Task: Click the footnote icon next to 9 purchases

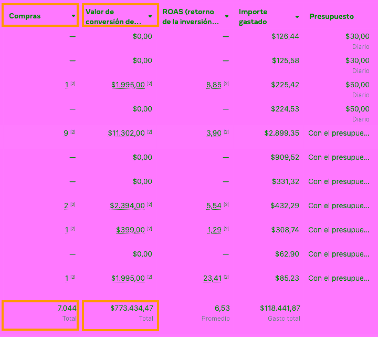Action: pyautogui.click(x=73, y=132)
